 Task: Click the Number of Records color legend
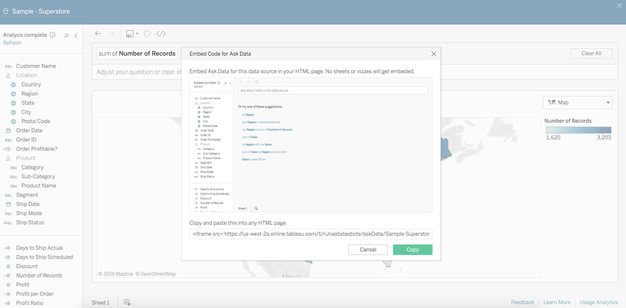pos(578,130)
